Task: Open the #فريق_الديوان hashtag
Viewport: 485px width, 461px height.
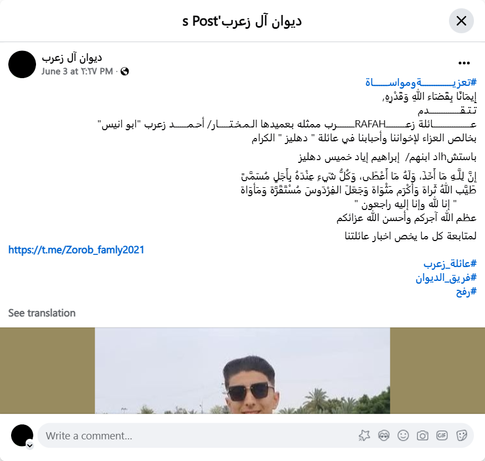Action: tap(446, 278)
